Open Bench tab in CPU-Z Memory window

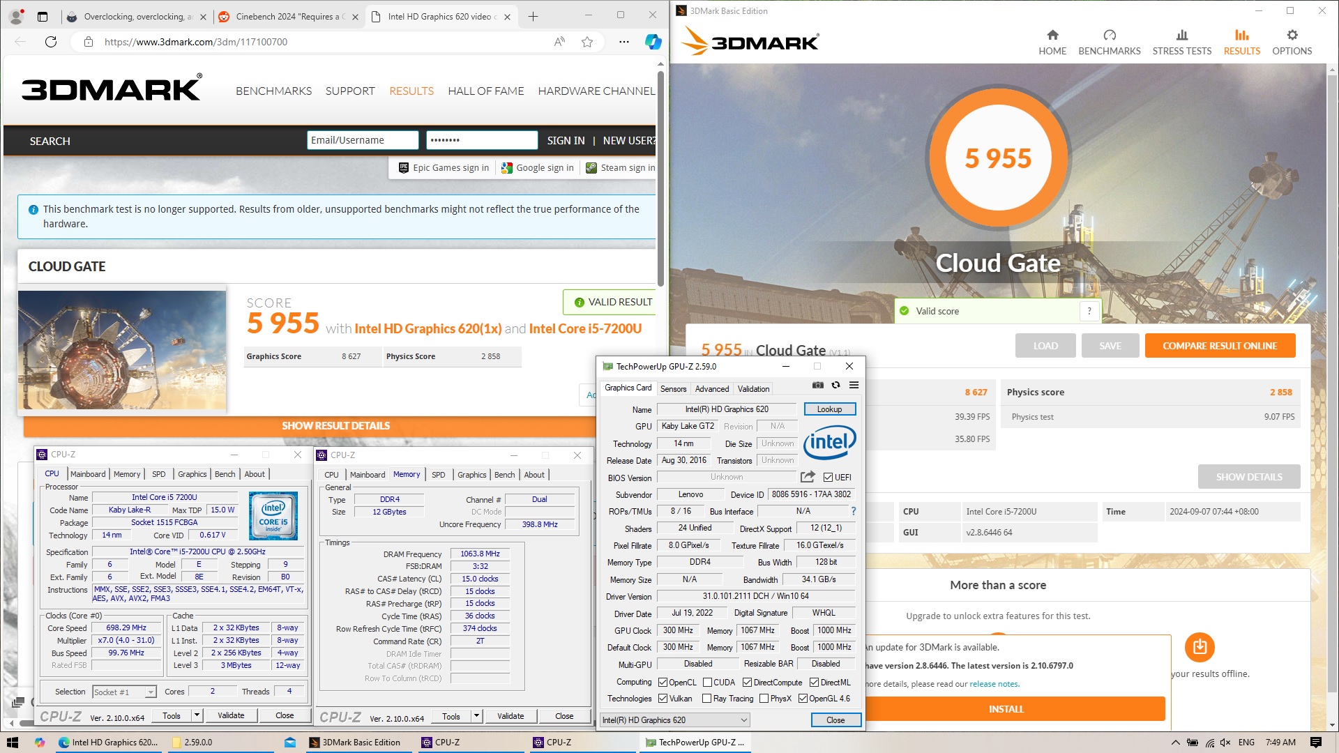point(504,475)
